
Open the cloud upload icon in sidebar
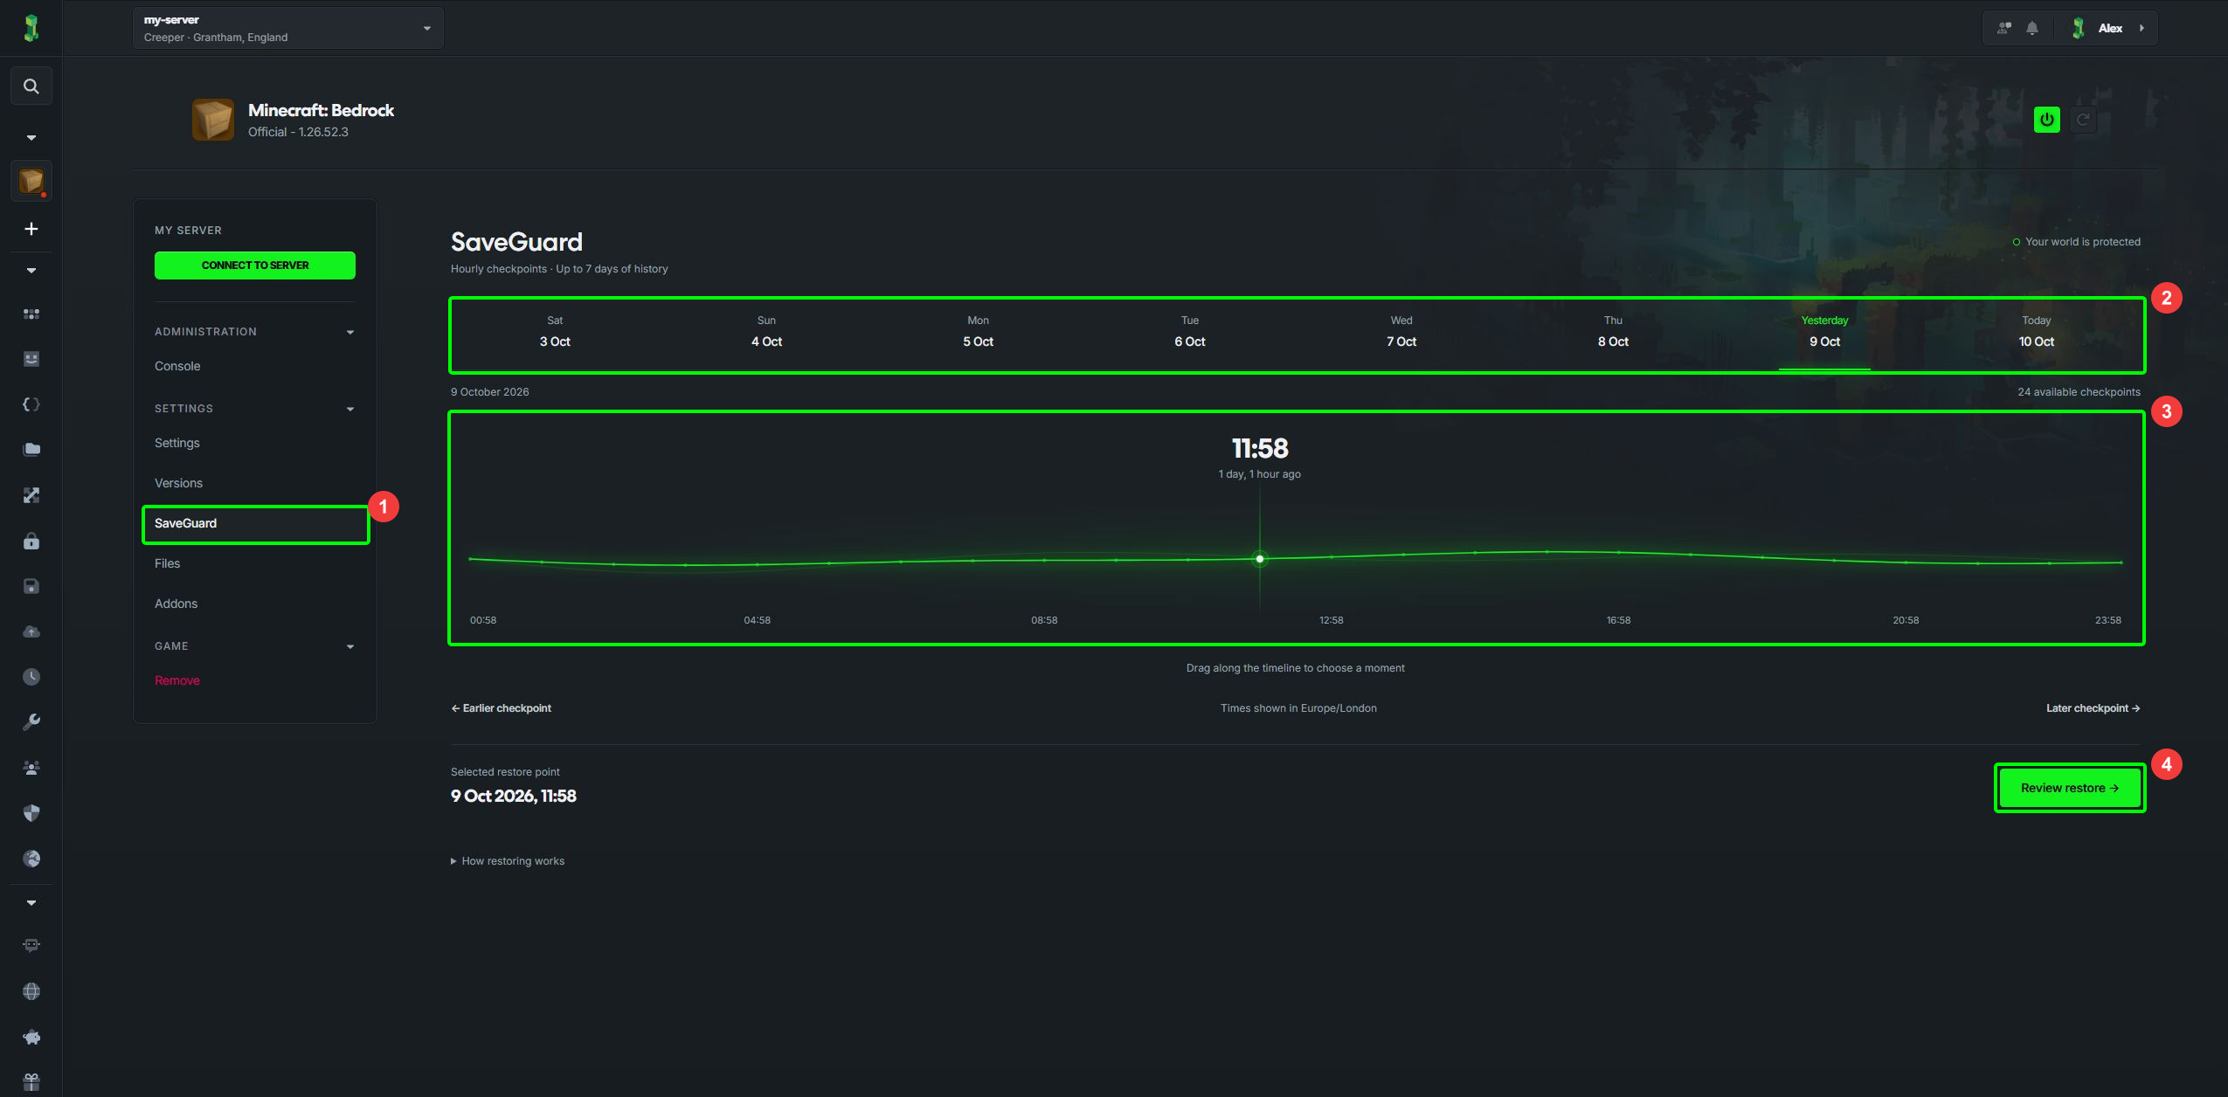point(31,631)
